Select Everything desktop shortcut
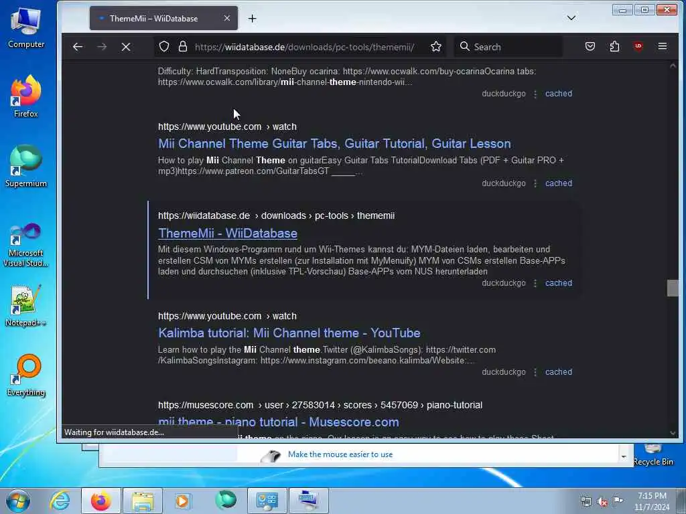Viewport: 686px width, 514px height. [26, 376]
